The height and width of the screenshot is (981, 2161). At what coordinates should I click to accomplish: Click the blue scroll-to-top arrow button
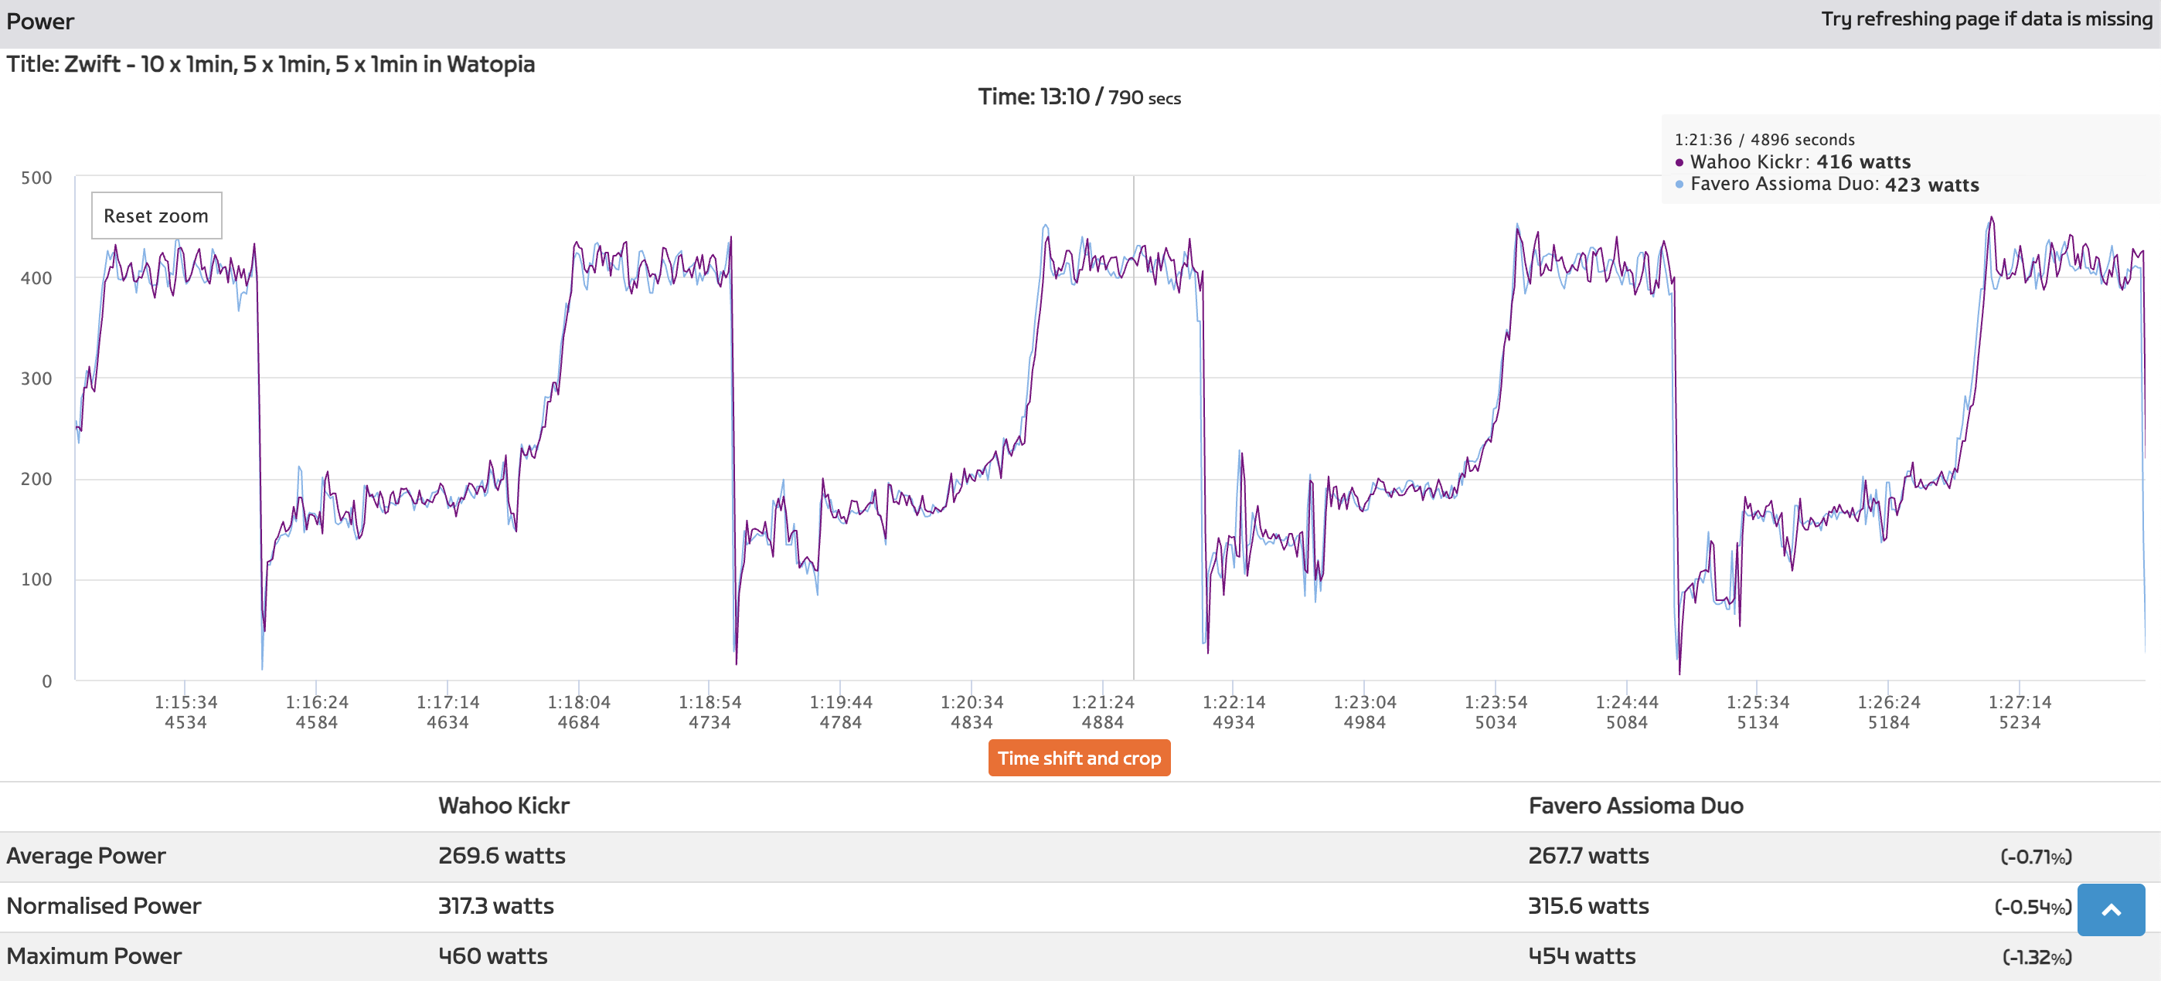click(2111, 910)
